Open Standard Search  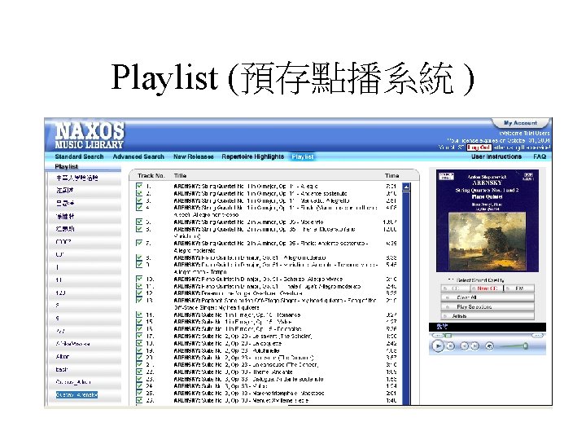coord(79,156)
